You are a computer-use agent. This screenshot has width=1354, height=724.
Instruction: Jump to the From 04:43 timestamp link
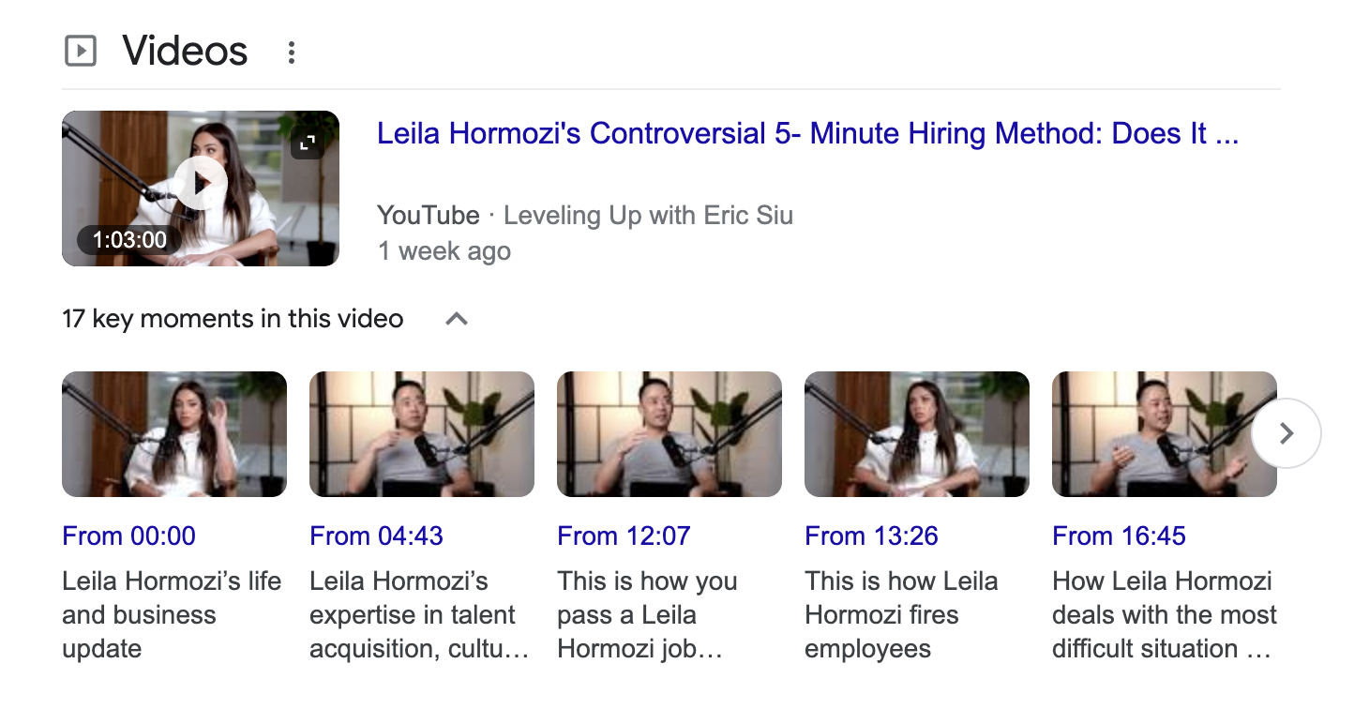pyautogui.click(x=376, y=536)
